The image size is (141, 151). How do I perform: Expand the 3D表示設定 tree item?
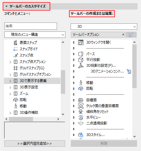(10, 87)
